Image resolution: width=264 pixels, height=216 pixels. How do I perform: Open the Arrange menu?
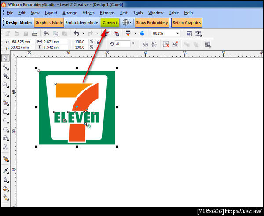click(70, 13)
